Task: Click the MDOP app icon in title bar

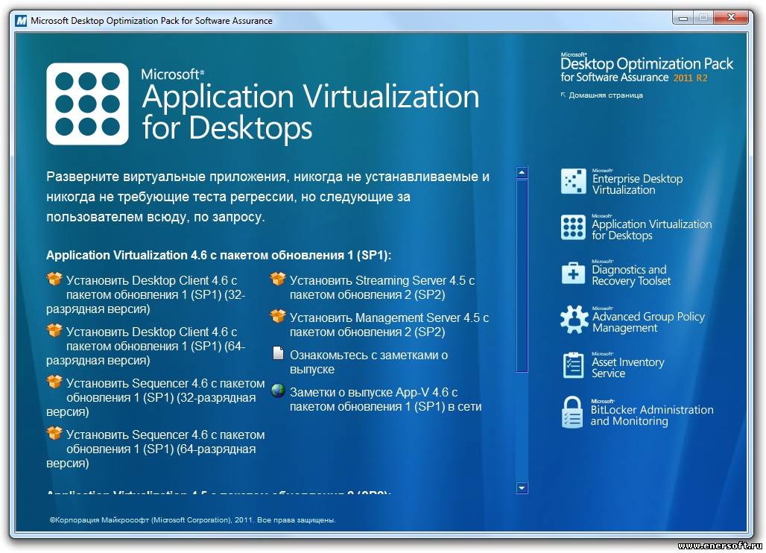Action: [x=19, y=21]
